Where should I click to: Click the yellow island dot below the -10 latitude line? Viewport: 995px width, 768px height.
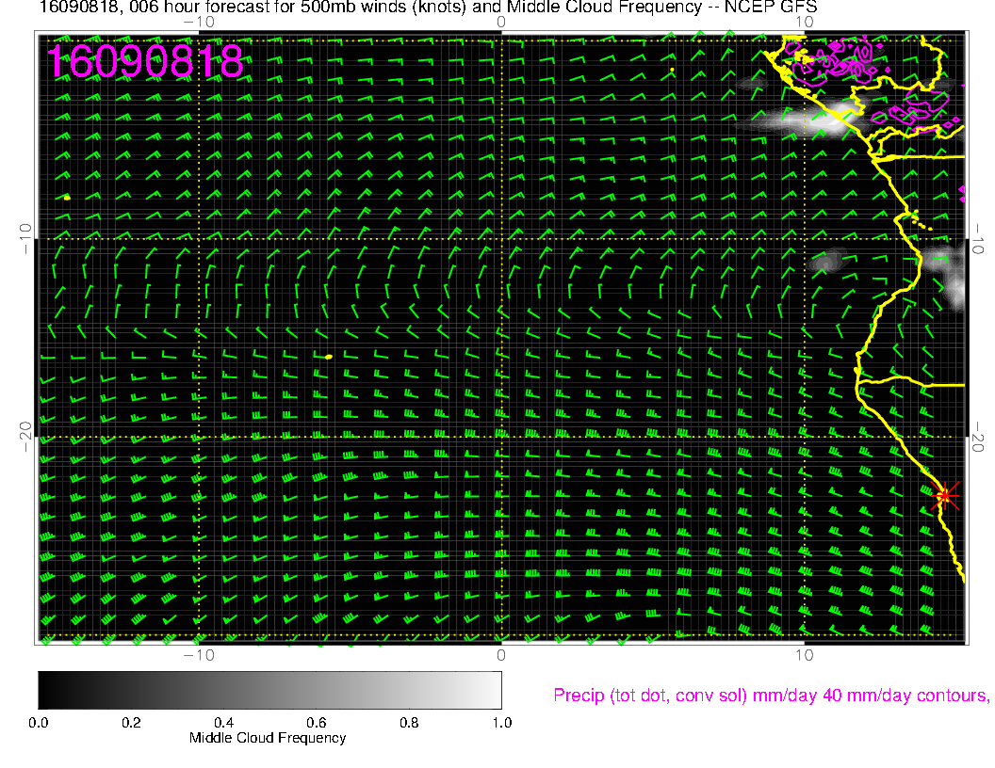point(328,357)
